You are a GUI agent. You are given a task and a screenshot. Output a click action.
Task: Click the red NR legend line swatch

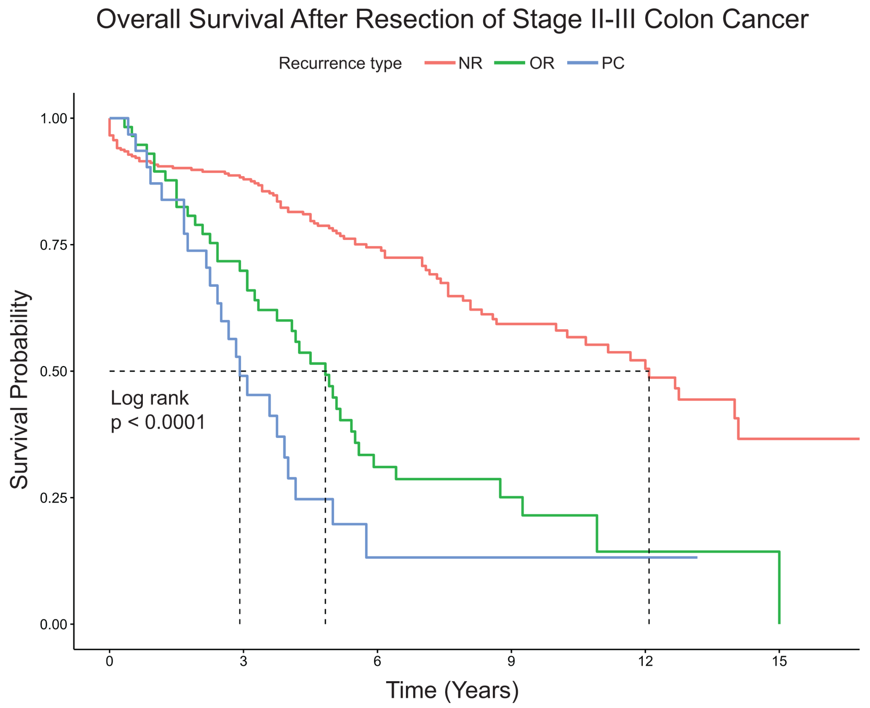pyautogui.click(x=440, y=63)
